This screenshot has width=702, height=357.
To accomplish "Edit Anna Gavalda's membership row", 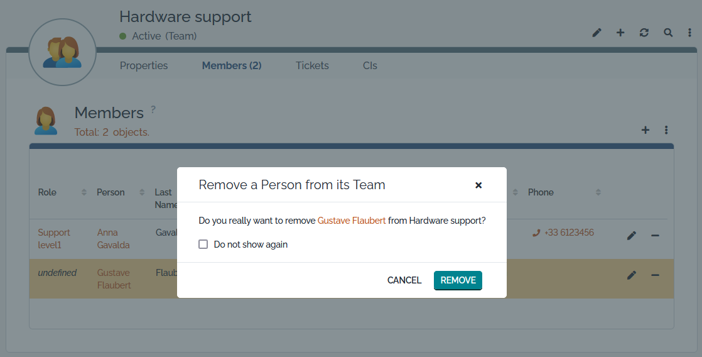I will (632, 236).
